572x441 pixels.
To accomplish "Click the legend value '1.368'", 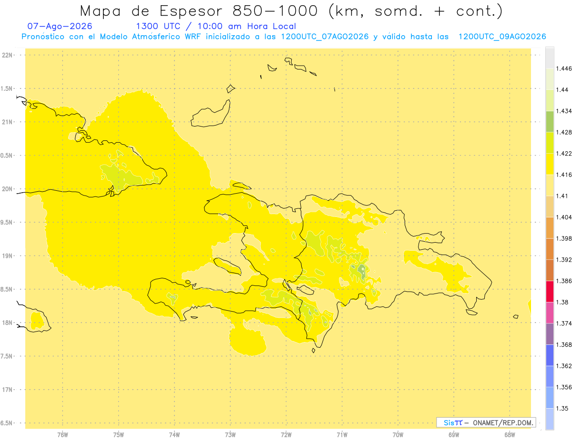I will (564, 344).
